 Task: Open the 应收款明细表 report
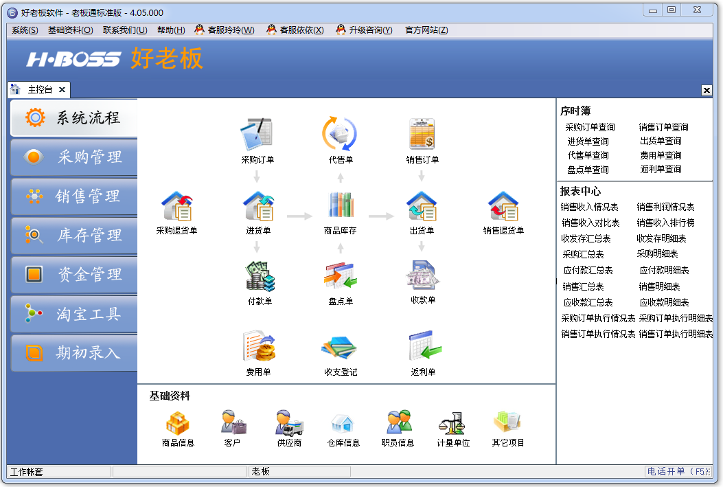pos(664,302)
